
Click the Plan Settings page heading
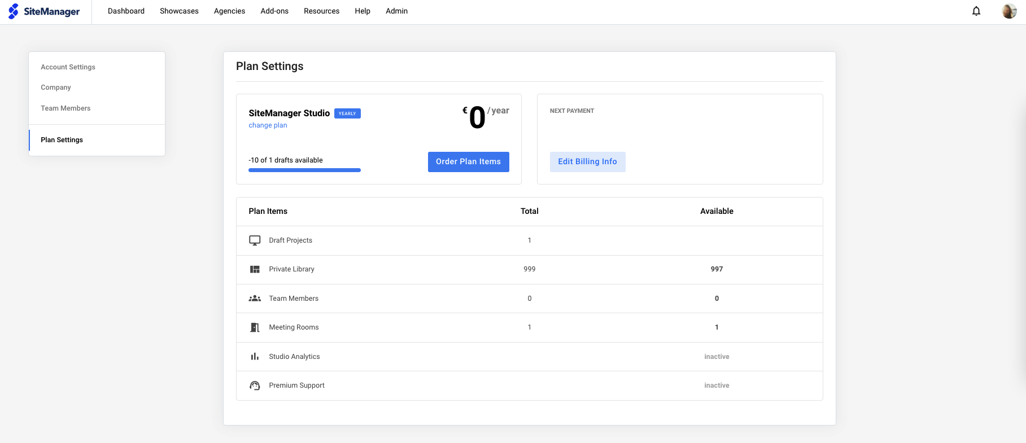(x=269, y=67)
